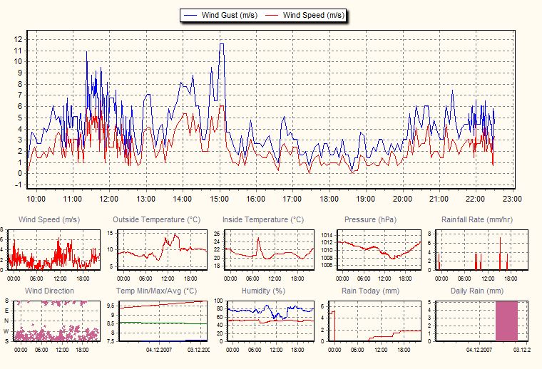This screenshot has height=369, width=542.
Task: Open the Outside Temperature thumbnail chart
Action: (x=163, y=250)
